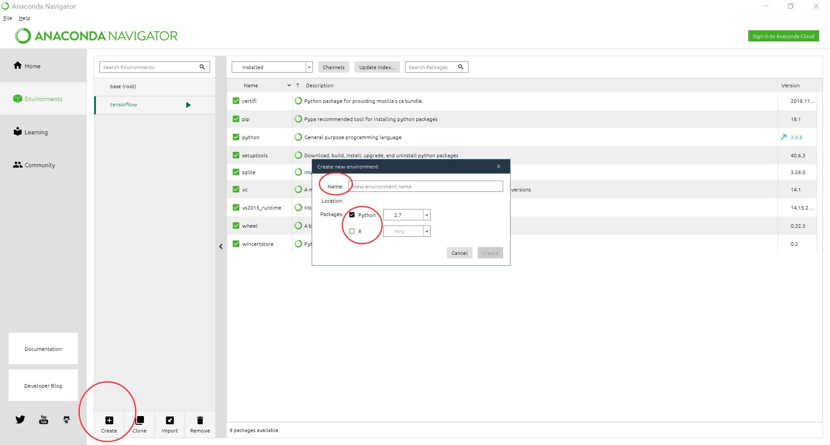The height and width of the screenshot is (445, 830).
Task: Click the setuptools package status circle
Action: click(x=298, y=155)
